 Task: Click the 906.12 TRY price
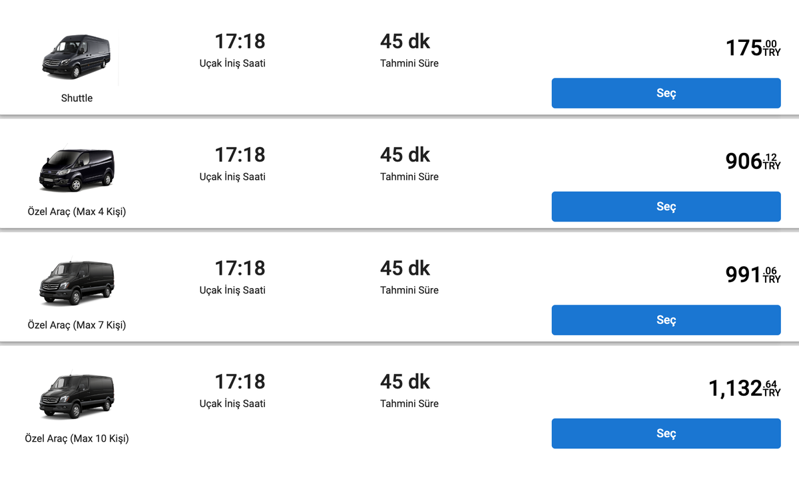pos(752,161)
